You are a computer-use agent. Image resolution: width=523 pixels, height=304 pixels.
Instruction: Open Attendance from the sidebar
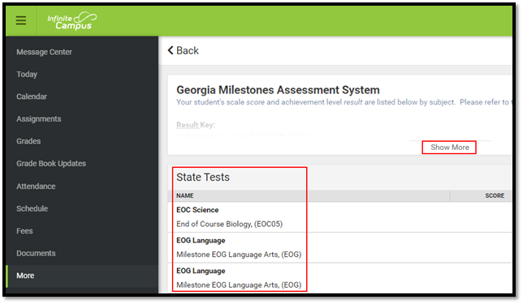tap(36, 186)
